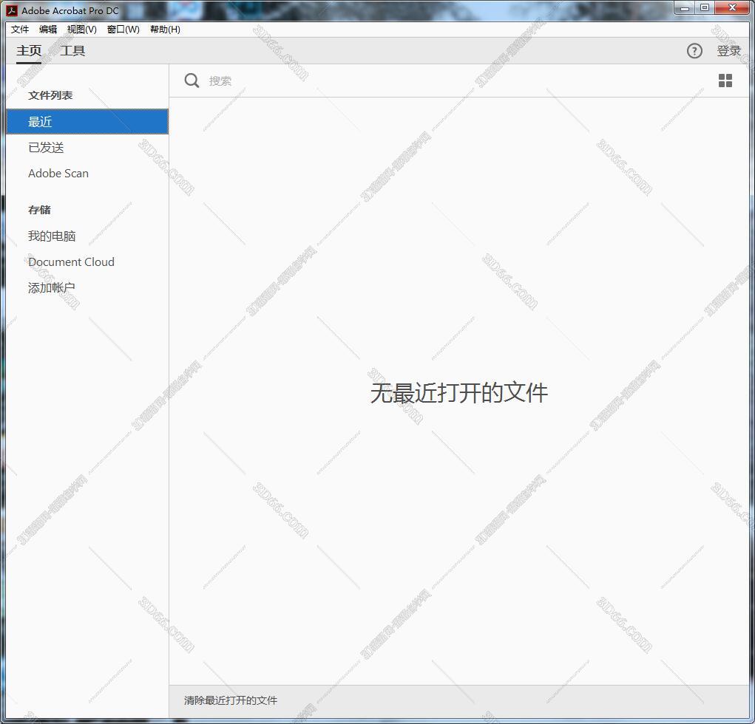Image resolution: width=755 pixels, height=724 pixels.
Task: Switch to the 主页 tab
Action: pyautogui.click(x=29, y=50)
